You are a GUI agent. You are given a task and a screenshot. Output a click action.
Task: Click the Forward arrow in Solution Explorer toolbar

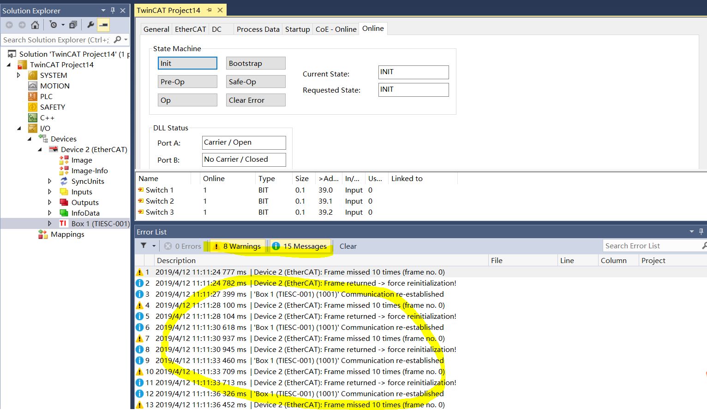click(x=22, y=25)
